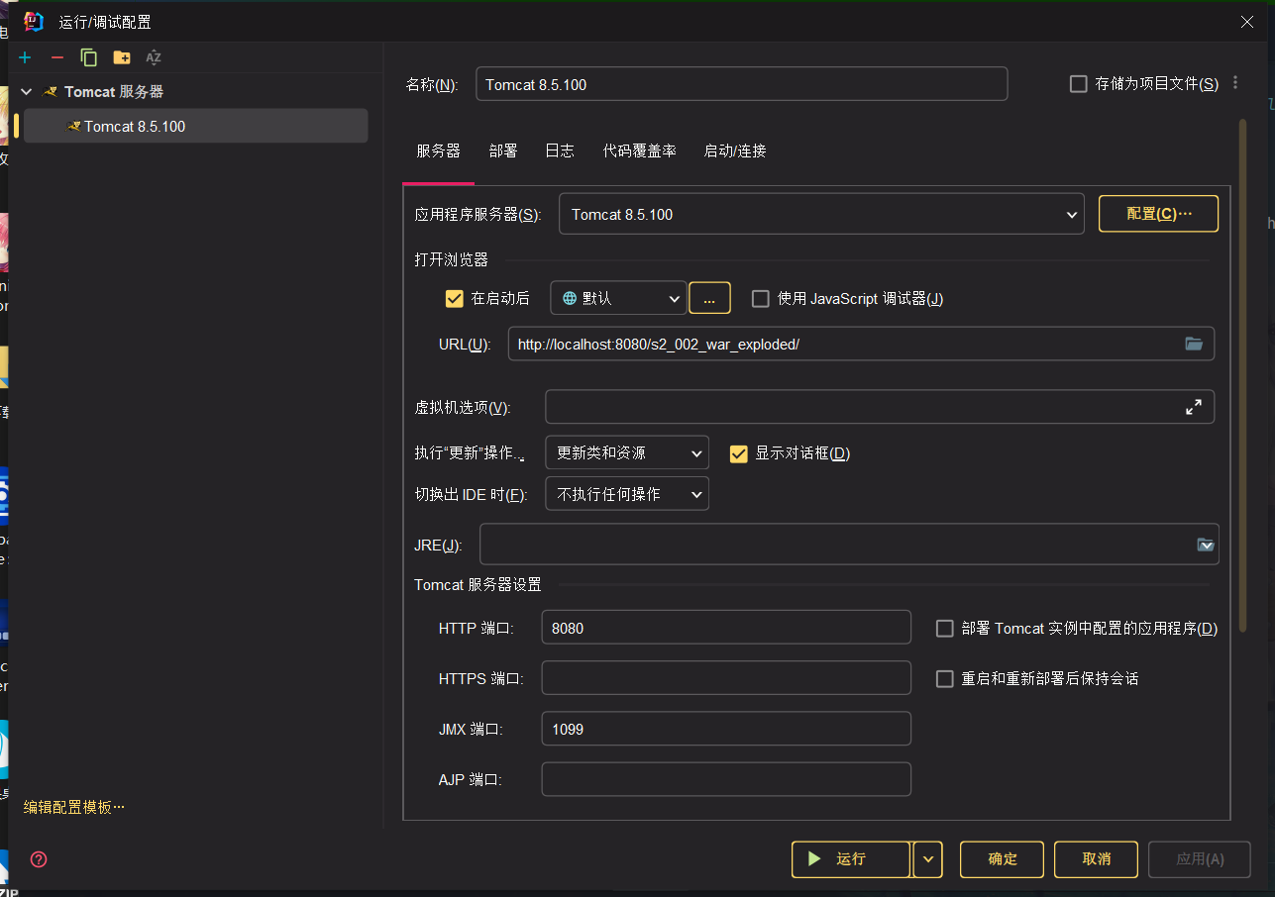Switch to 启动/连接 tab
The width and height of the screenshot is (1275, 897).
[735, 151]
